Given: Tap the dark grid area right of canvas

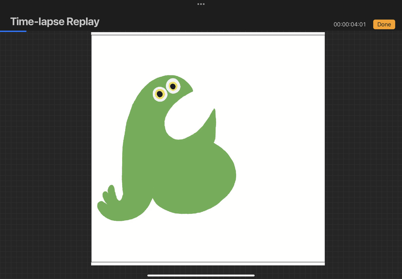Looking at the screenshot, I should click(362, 151).
